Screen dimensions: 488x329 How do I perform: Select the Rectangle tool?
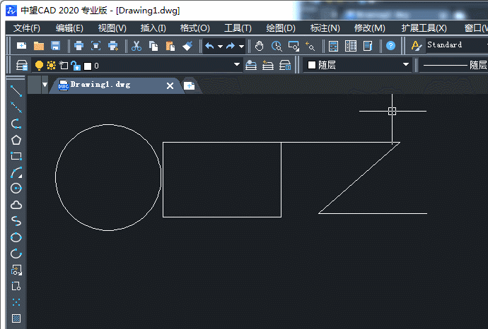[x=16, y=156]
